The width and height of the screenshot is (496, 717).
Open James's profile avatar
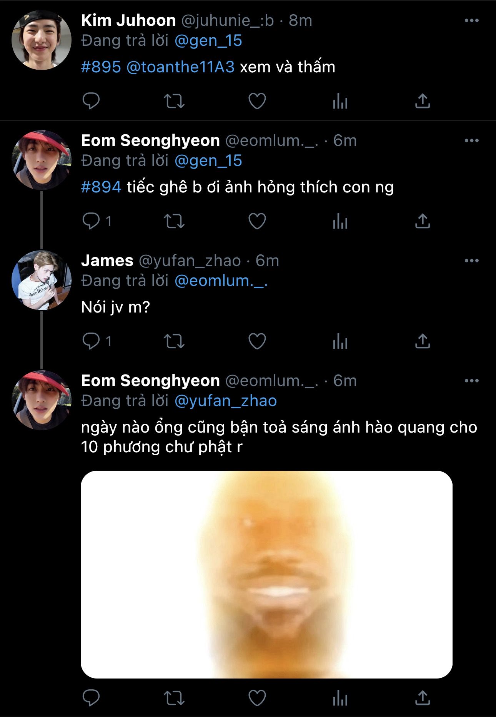[42, 280]
